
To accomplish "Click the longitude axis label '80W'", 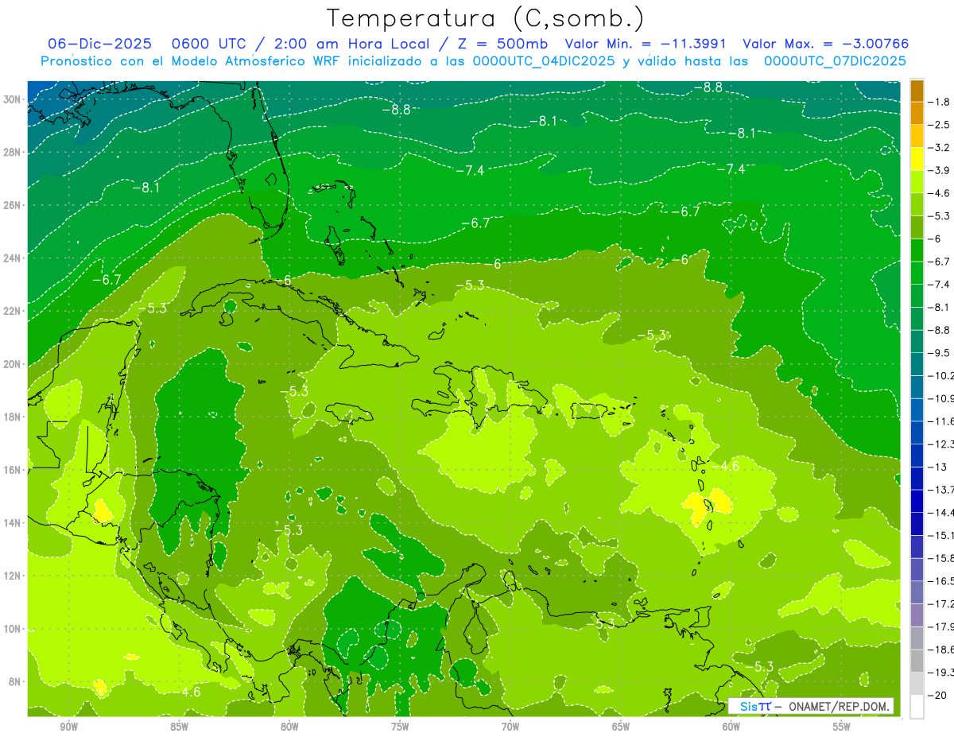I will (289, 727).
